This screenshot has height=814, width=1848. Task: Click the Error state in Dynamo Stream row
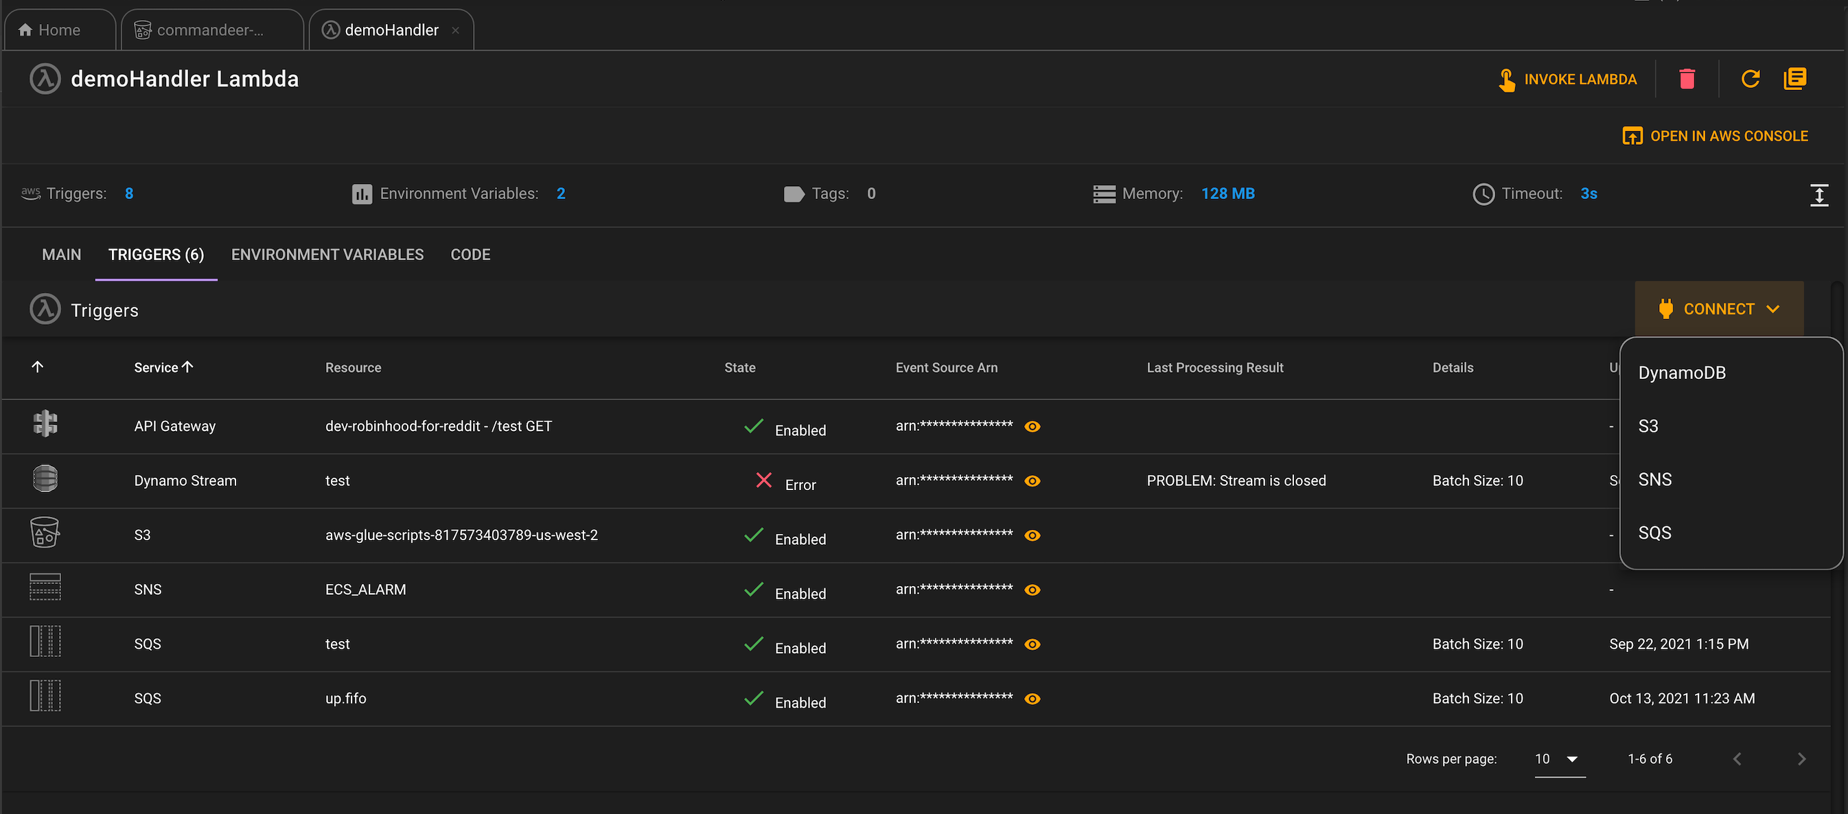[786, 482]
